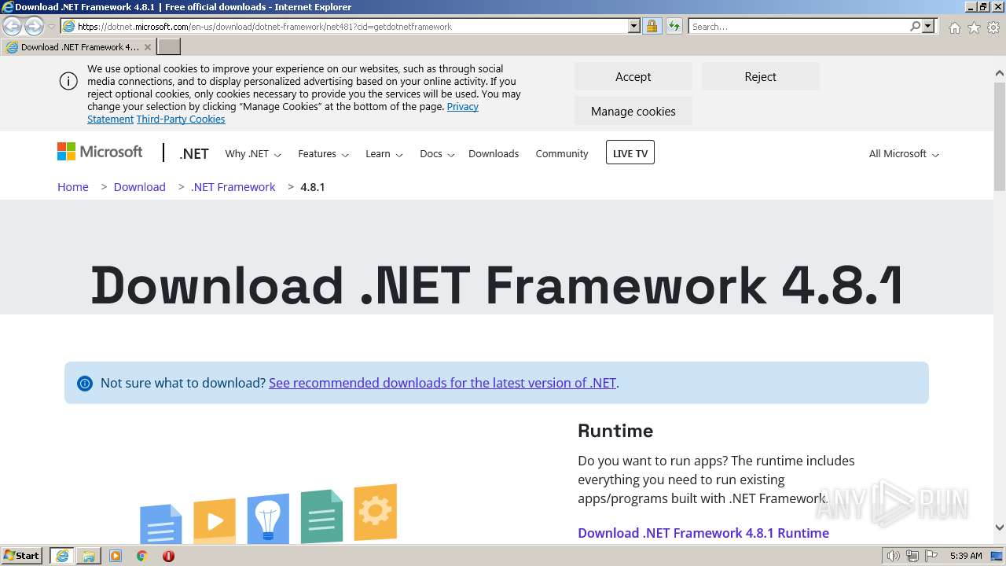Open the red antivirus taskbar icon

coord(168,556)
